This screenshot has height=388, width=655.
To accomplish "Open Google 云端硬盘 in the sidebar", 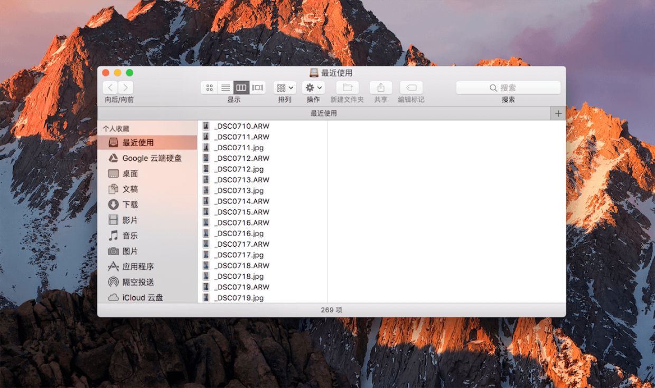I will [147, 158].
